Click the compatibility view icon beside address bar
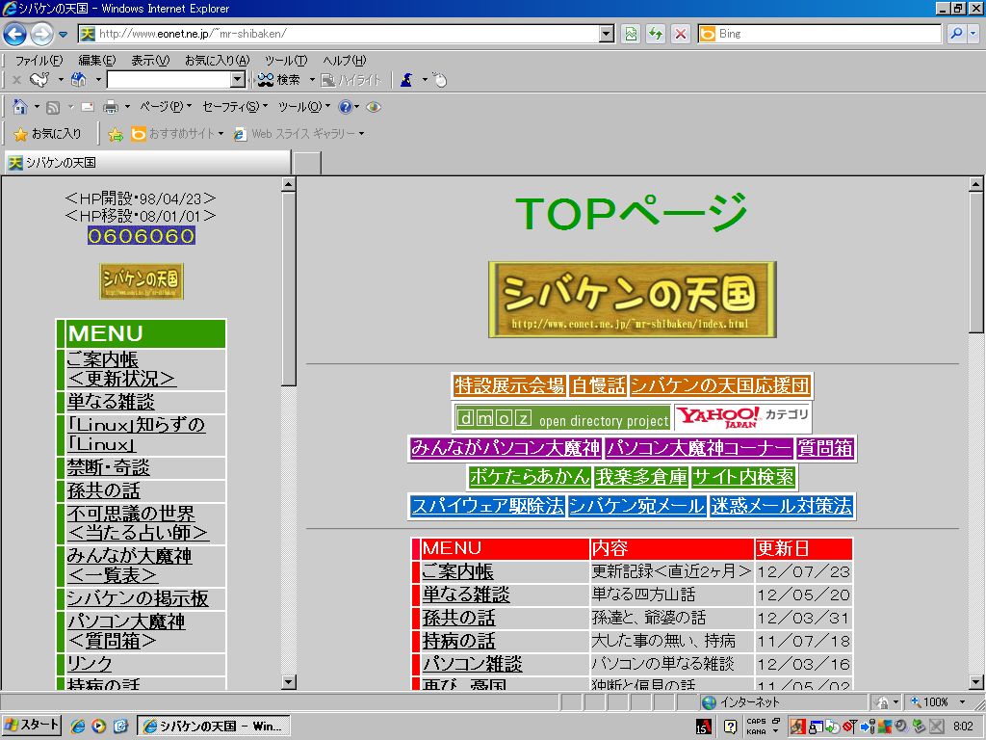The width and height of the screenshot is (986, 740). pos(631,34)
